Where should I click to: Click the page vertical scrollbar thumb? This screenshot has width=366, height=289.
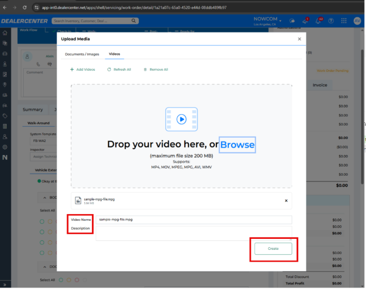tap(362, 117)
